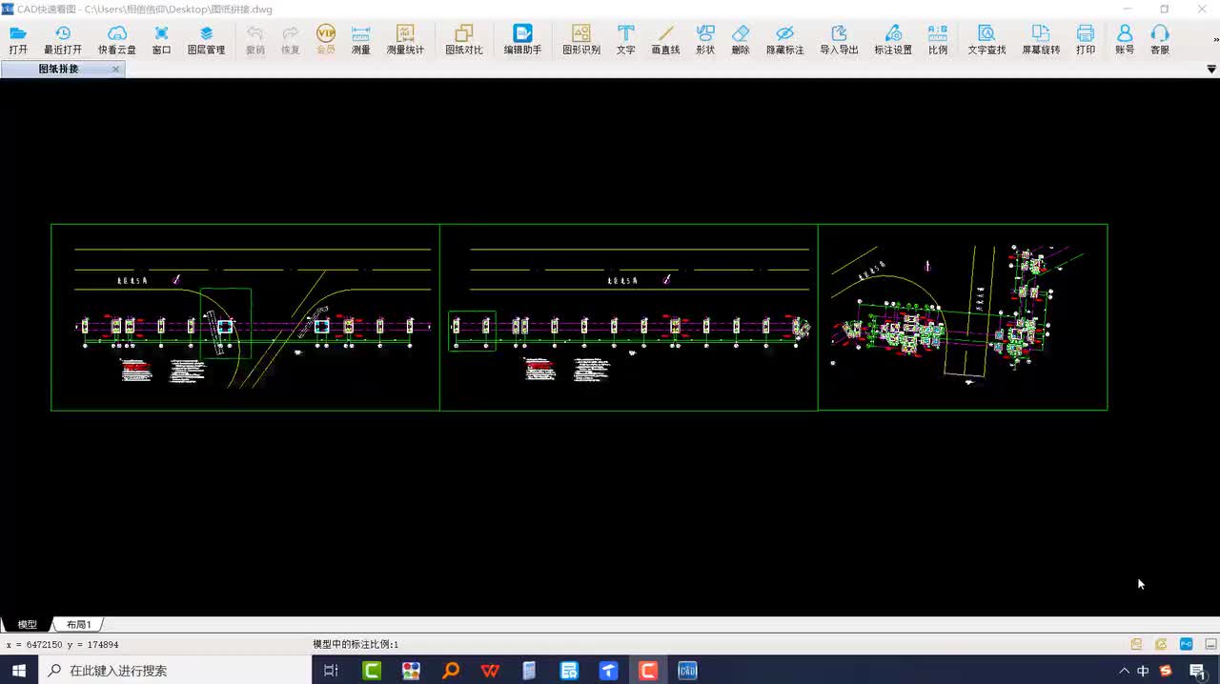Click the second beige status bar icon
This screenshot has width=1220, height=684.
point(1161,645)
